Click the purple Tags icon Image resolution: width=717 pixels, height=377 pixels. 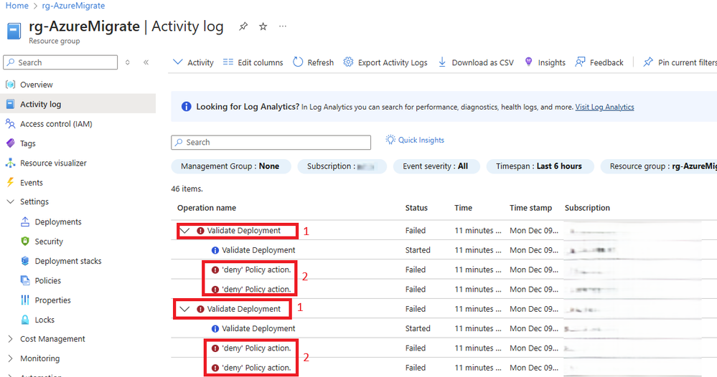click(10, 143)
